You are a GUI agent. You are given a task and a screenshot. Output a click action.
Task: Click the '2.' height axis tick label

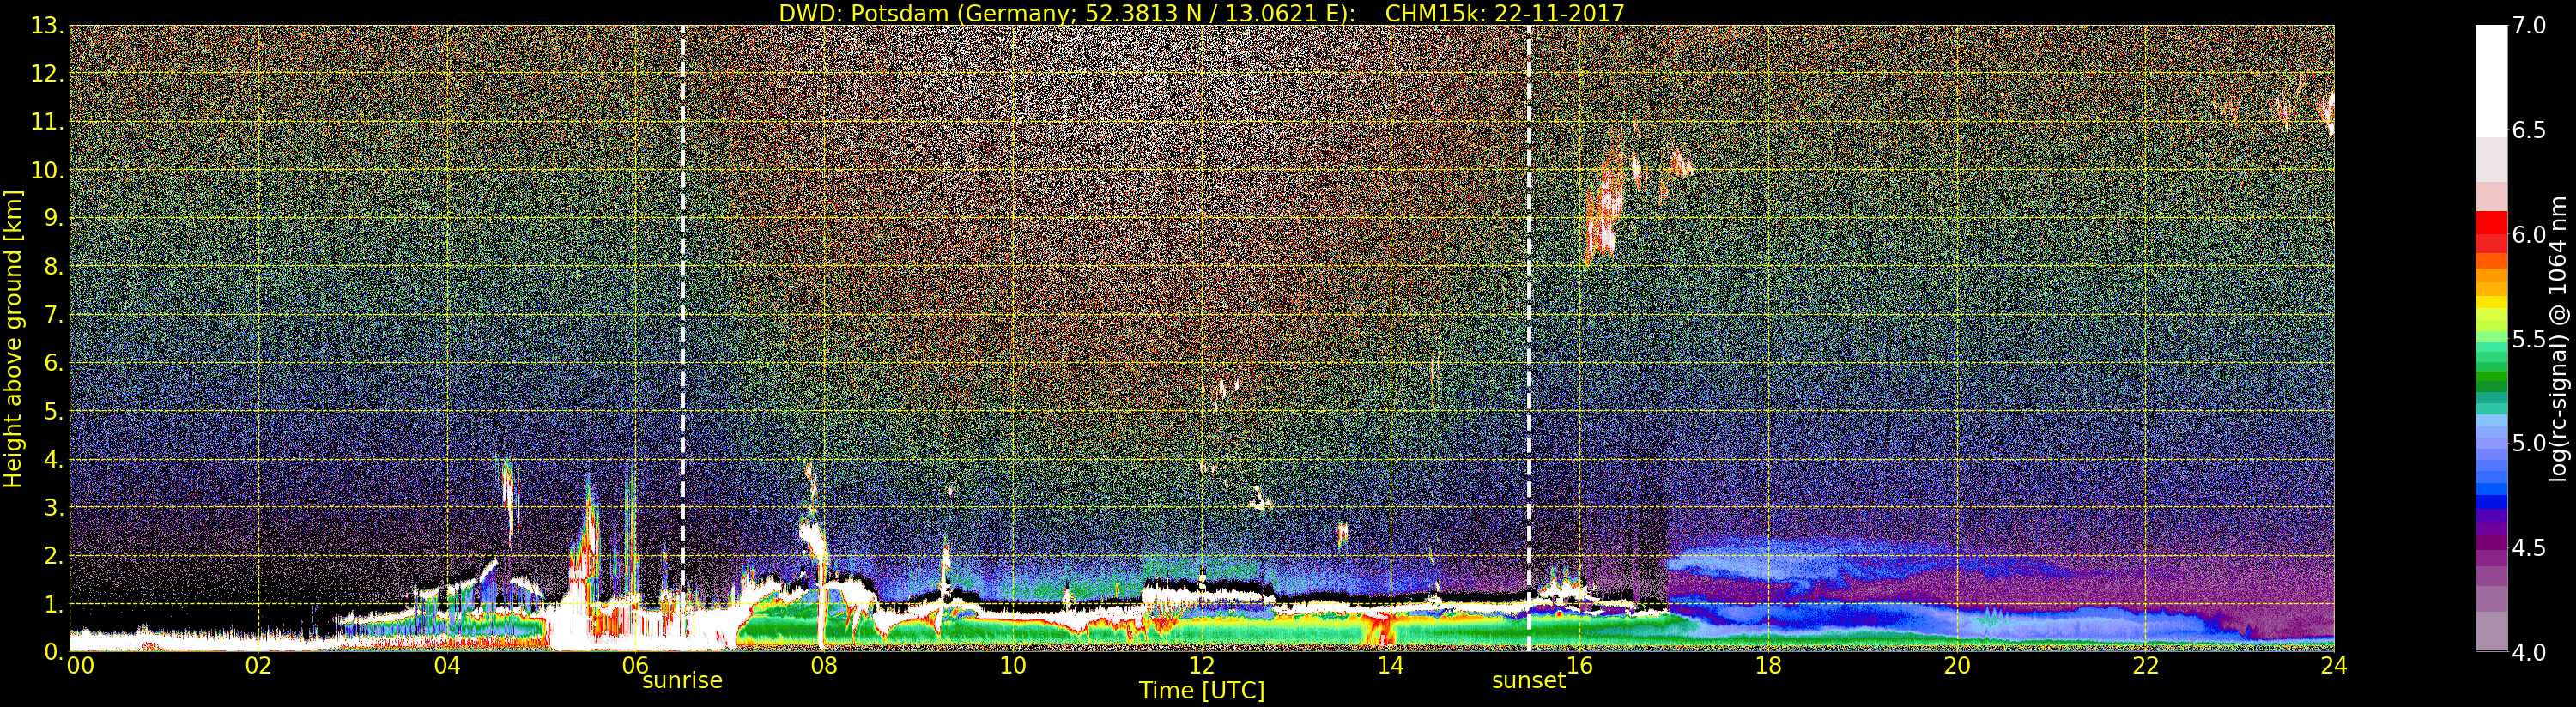point(54,555)
